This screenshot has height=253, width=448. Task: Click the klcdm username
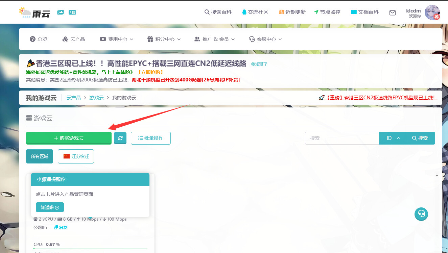(414, 11)
